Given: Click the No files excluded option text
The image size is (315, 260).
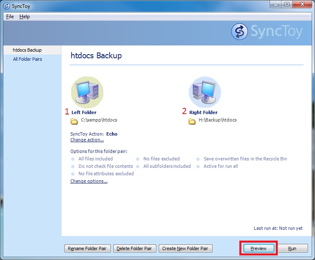Looking at the screenshot, I should tap(162, 159).
